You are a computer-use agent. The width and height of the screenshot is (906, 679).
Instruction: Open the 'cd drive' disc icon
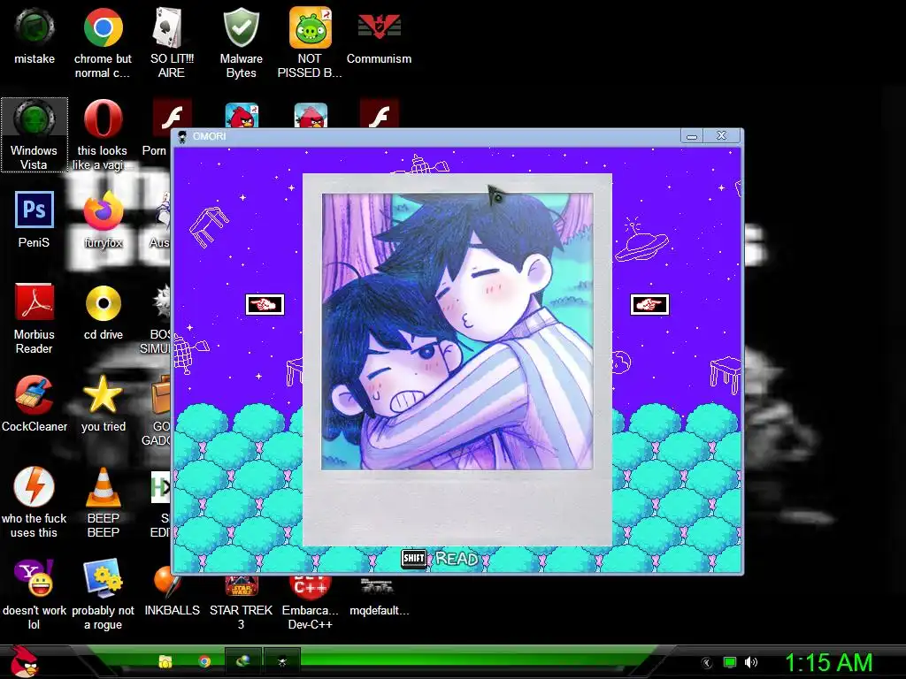103,312
